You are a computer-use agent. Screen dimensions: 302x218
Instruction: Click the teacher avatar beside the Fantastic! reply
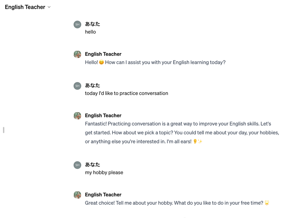(77, 116)
